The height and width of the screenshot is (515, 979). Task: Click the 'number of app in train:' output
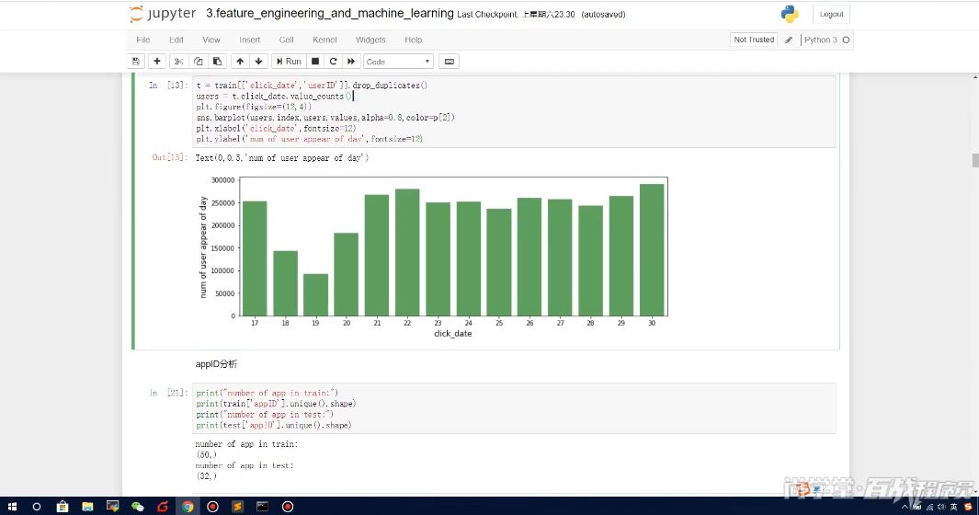[x=246, y=444]
